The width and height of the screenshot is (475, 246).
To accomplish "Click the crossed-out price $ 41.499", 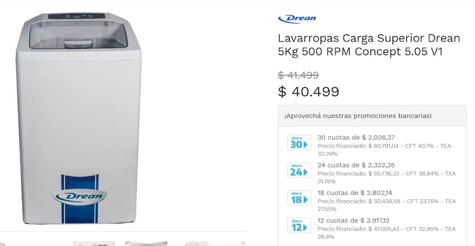I will pos(298,75).
